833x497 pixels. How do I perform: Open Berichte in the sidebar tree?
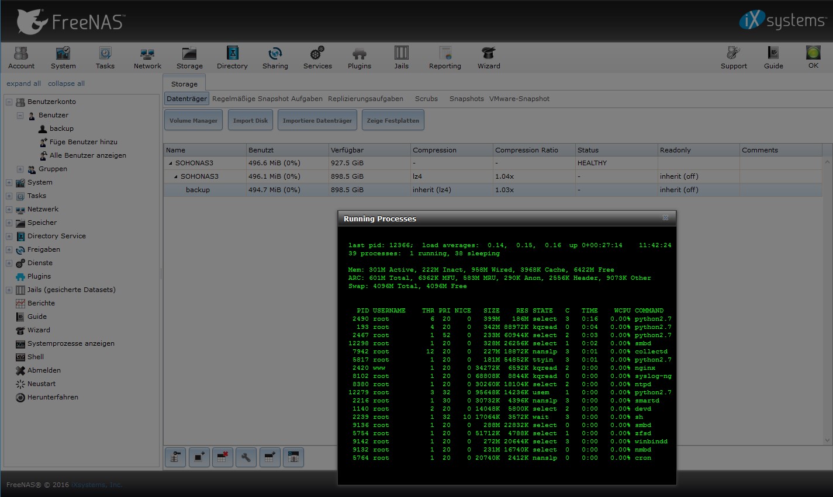[41, 303]
